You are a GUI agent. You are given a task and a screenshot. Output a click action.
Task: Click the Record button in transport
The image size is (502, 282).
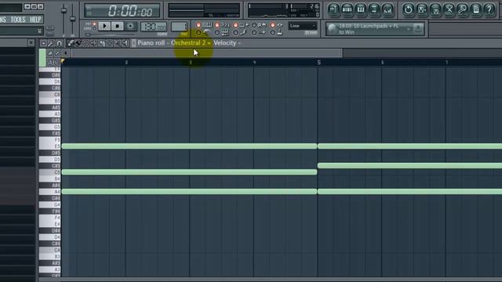pyautogui.click(x=130, y=26)
